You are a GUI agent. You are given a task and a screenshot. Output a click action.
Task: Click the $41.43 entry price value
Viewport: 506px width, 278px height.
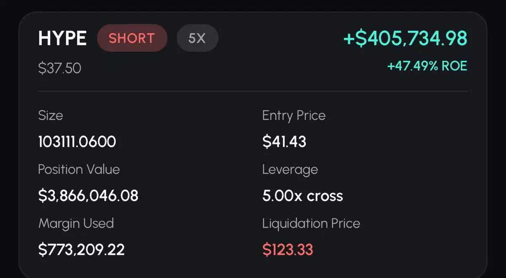(x=284, y=142)
